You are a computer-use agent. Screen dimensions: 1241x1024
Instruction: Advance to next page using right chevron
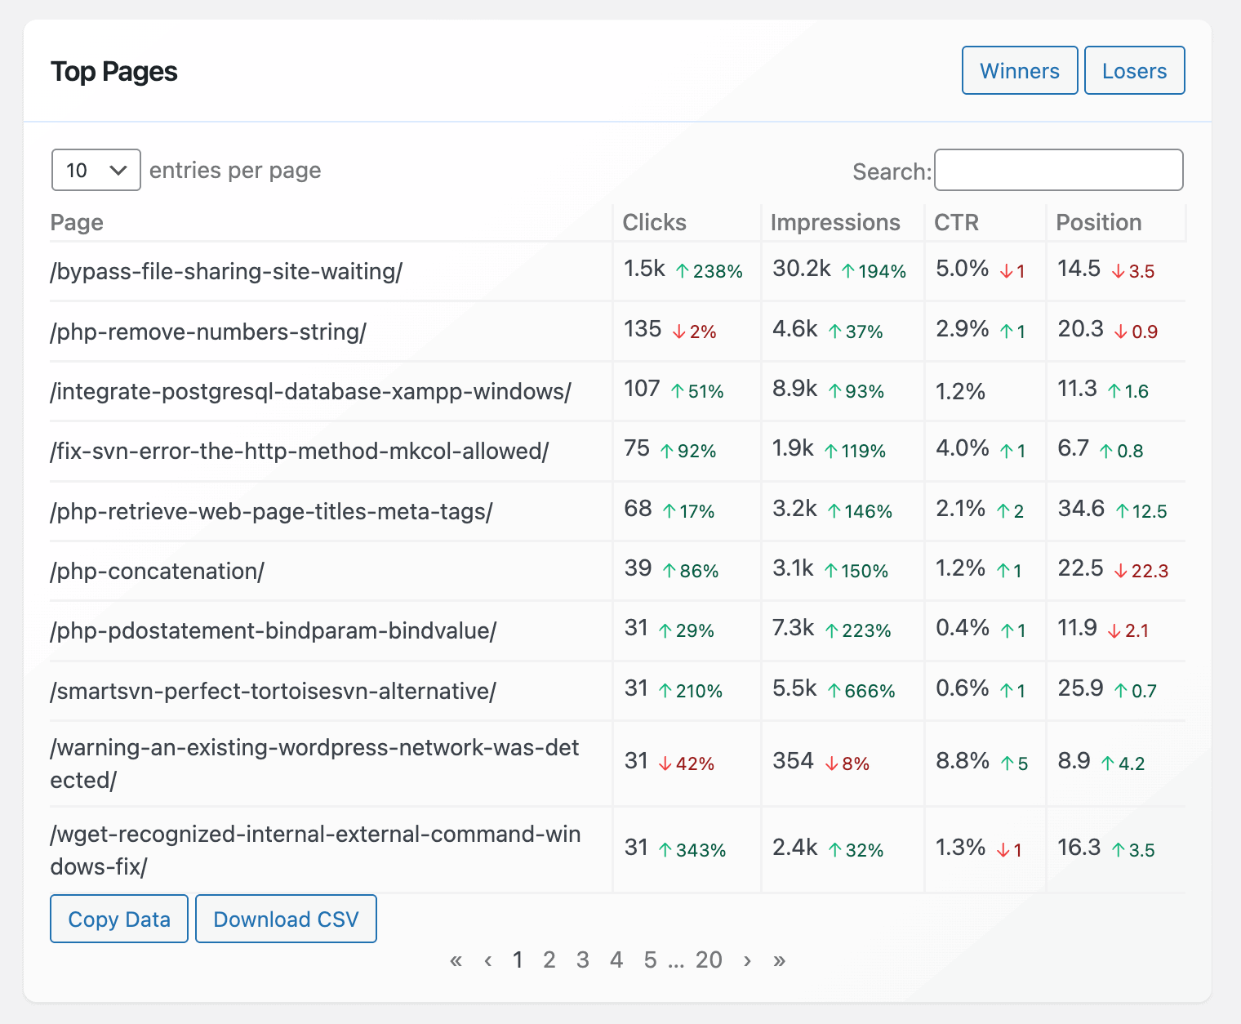pyautogui.click(x=747, y=960)
